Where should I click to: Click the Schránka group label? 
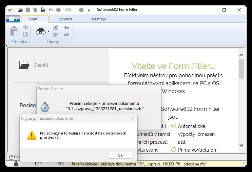click(19, 42)
